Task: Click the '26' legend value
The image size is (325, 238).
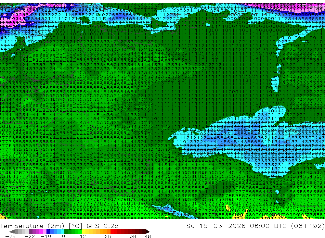Action: pyautogui.click(x=108, y=236)
